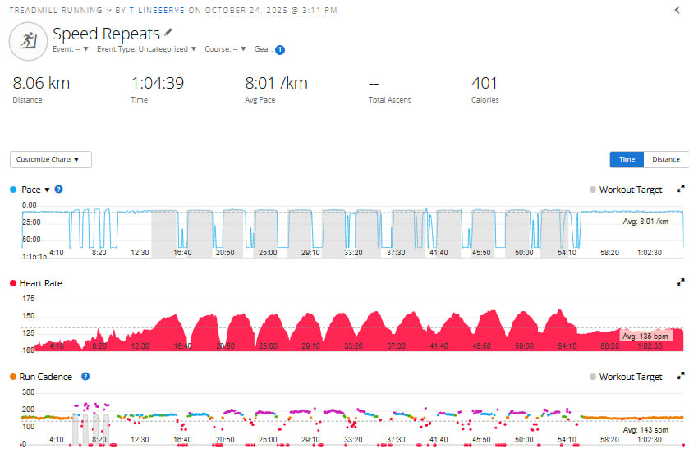
Task: Open the Customize Charts dropdown
Action: pyautogui.click(x=51, y=159)
